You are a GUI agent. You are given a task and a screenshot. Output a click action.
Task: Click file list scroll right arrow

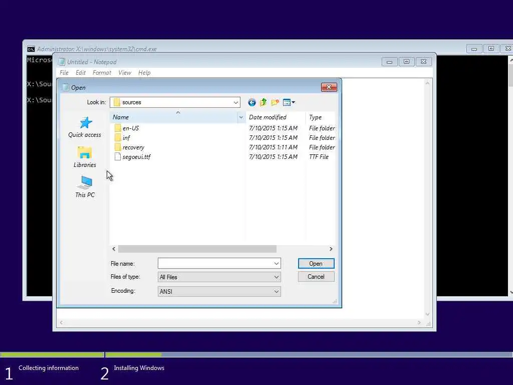coord(331,249)
